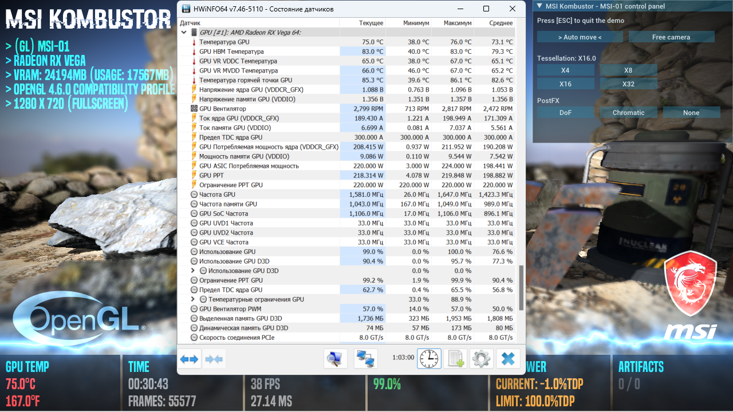The width and height of the screenshot is (733, 412).
Task: Click the magnifier-over-monitor toolbar icon in HWiNFO
Action: click(x=336, y=359)
